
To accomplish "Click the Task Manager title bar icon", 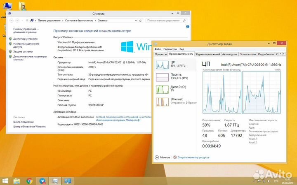I will [156, 44].
